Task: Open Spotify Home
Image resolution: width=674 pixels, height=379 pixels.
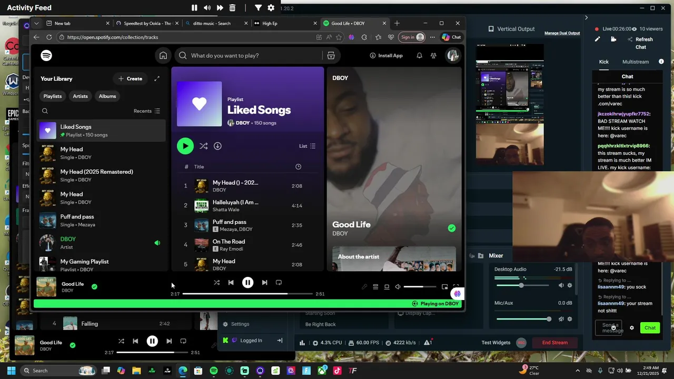Action: click(163, 55)
